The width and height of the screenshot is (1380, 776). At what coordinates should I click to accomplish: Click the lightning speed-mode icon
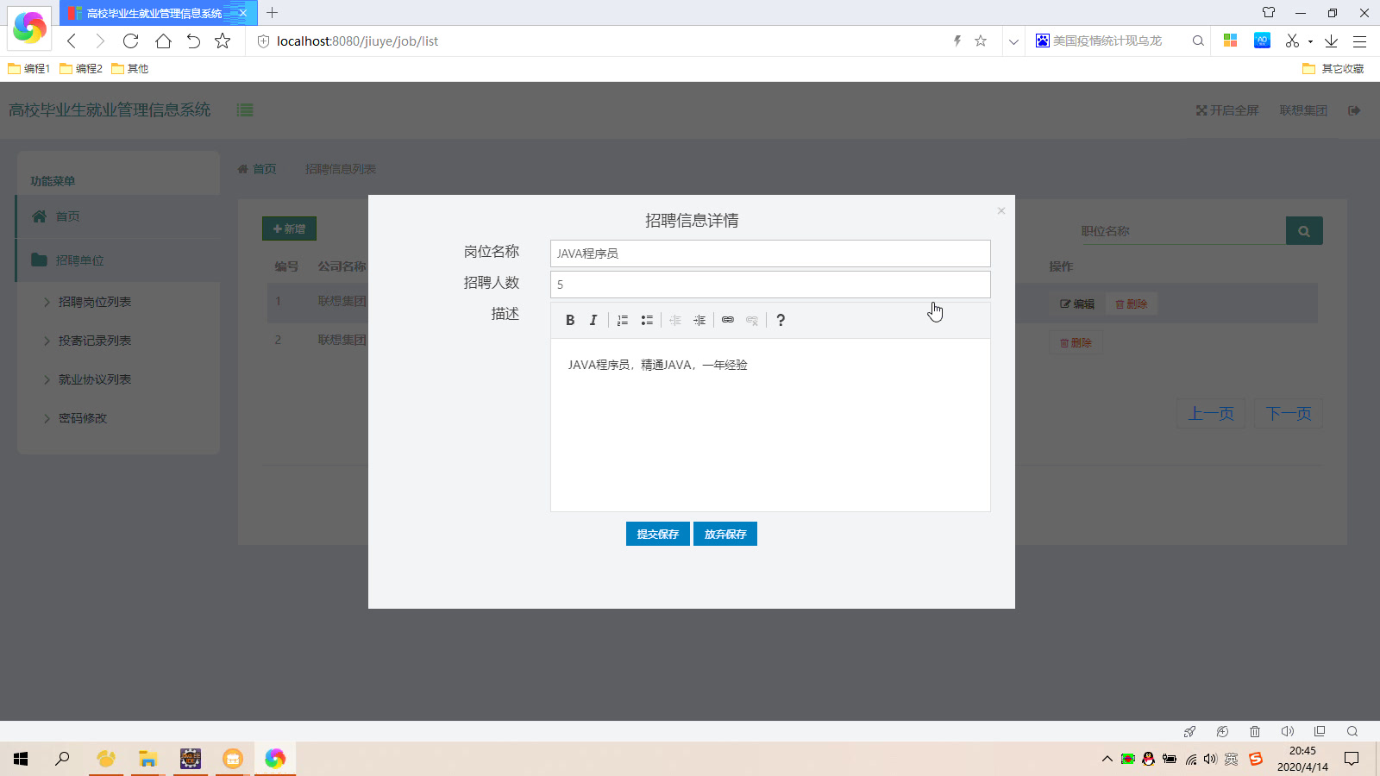click(957, 41)
